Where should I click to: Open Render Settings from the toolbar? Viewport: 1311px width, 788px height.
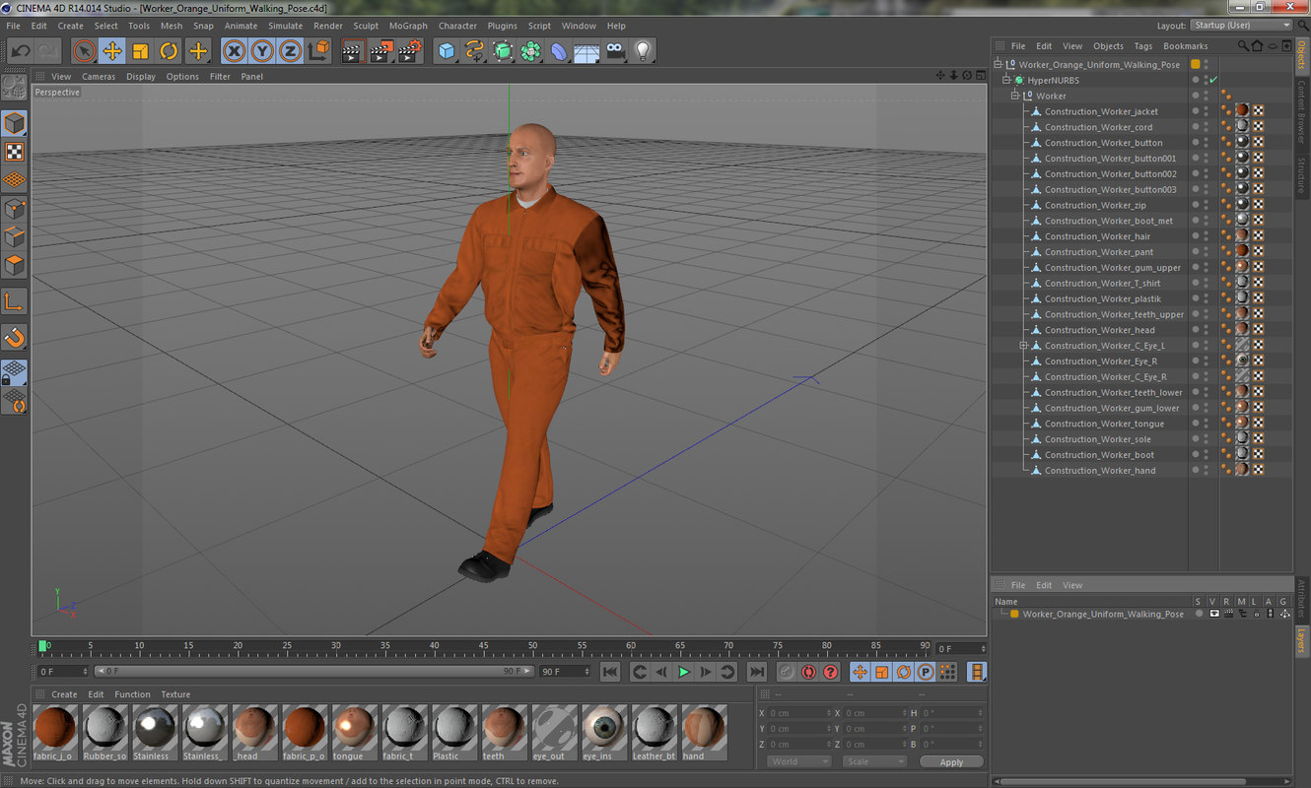coord(409,50)
